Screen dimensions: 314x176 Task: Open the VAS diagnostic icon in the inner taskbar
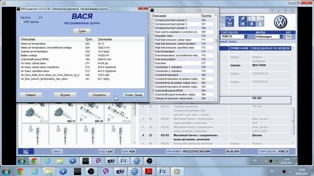click(x=85, y=161)
